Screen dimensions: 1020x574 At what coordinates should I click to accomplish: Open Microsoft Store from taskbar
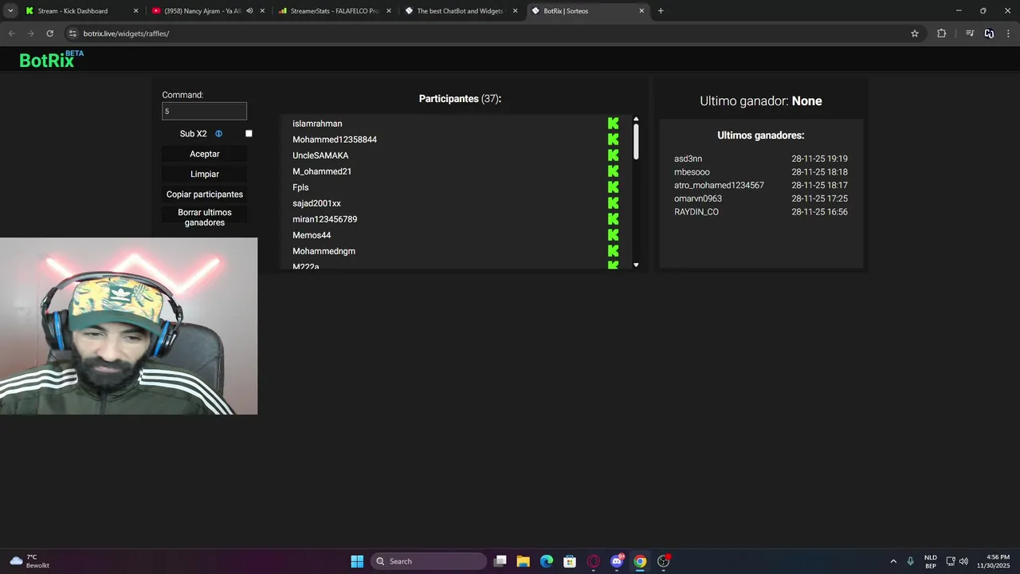click(x=570, y=561)
